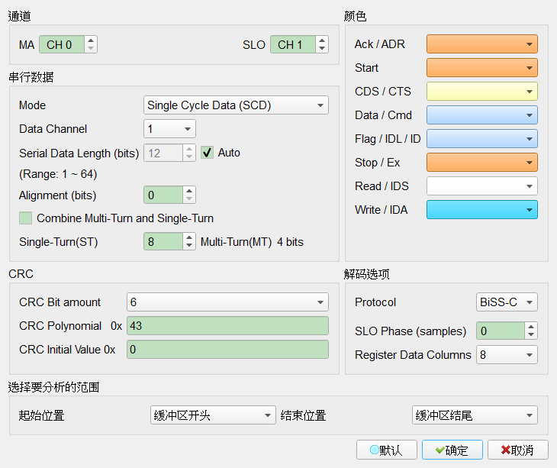Screen dimensions: 557x468
Task: Click the '(Range: 1 ~ 64)' text
Action: (58, 174)
